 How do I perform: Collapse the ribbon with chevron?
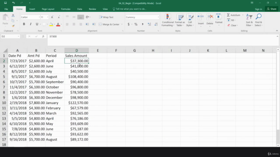click(x=277, y=31)
